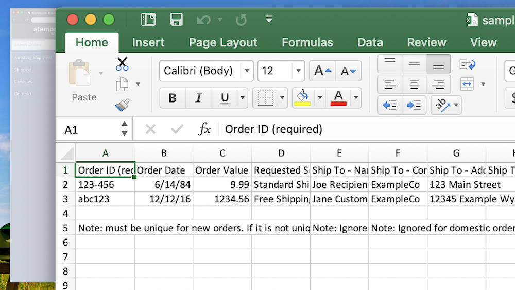The height and width of the screenshot is (290, 515).
Task: Decrease font size
Action: (x=348, y=71)
